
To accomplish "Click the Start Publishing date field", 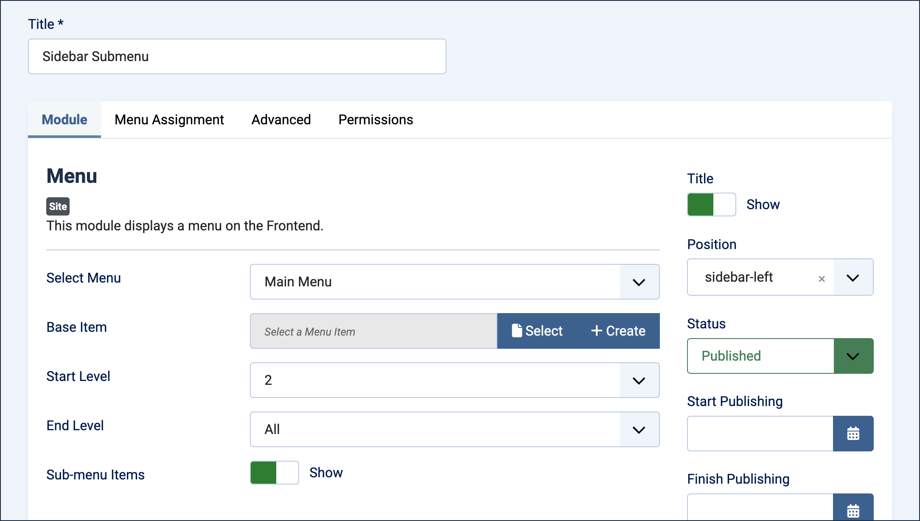I will (760, 434).
